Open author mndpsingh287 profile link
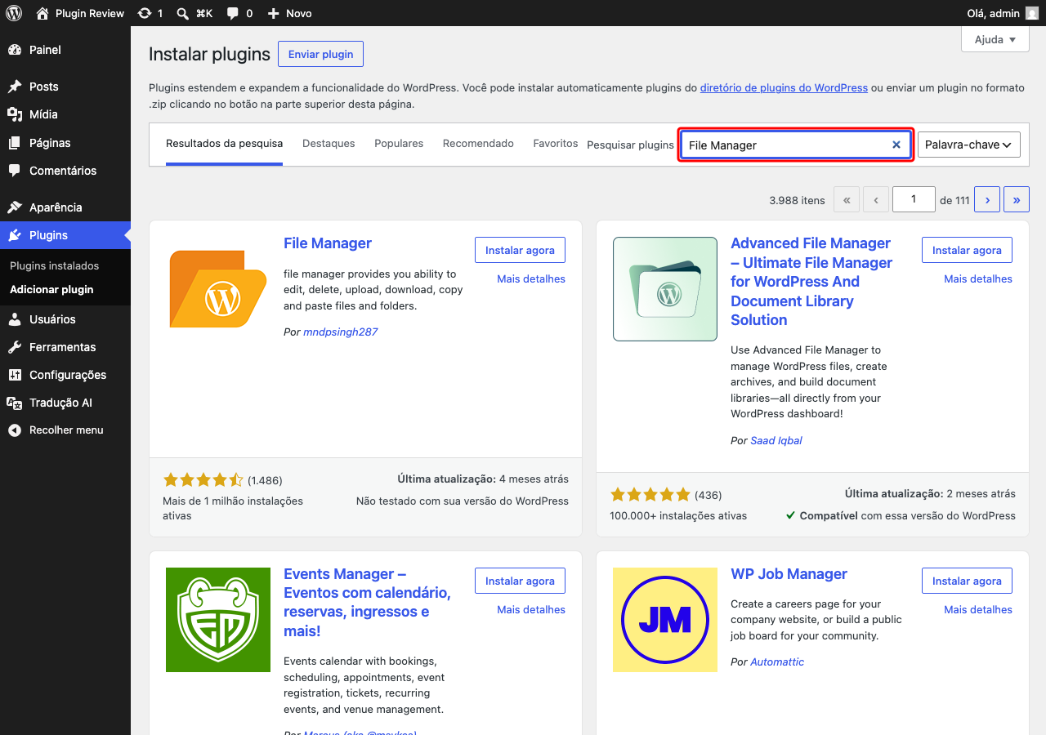The image size is (1046, 735). click(341, 332)
